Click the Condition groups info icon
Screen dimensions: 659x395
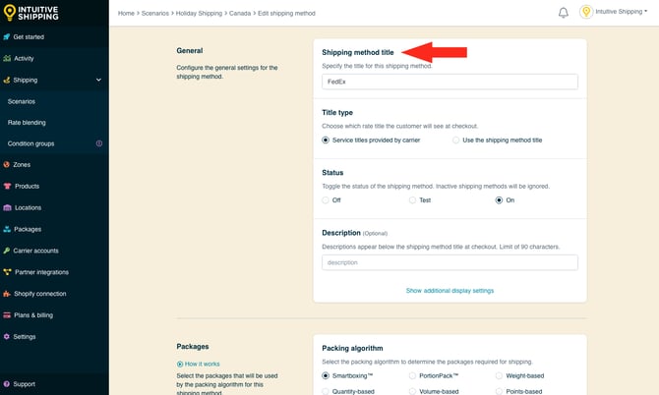point(98,143)
